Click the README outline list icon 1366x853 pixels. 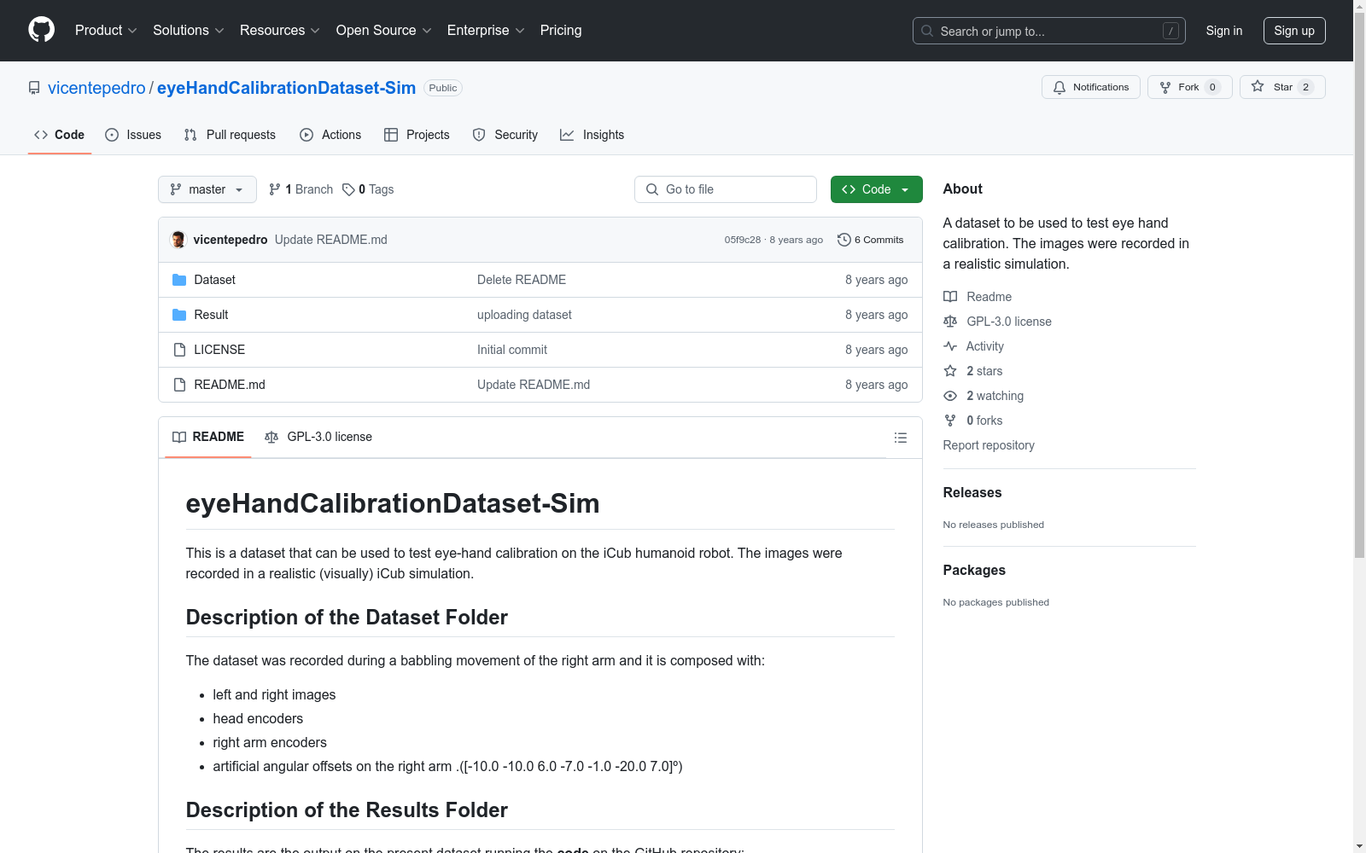tap(900, 438)
